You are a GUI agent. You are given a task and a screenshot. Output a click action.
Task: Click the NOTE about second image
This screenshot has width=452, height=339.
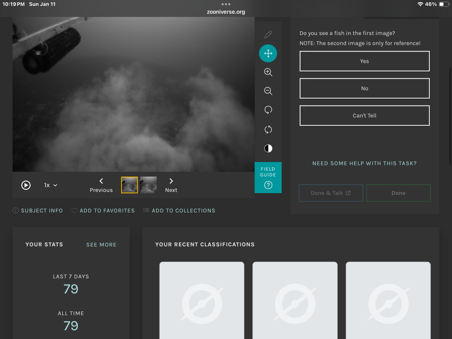[360, 43]
